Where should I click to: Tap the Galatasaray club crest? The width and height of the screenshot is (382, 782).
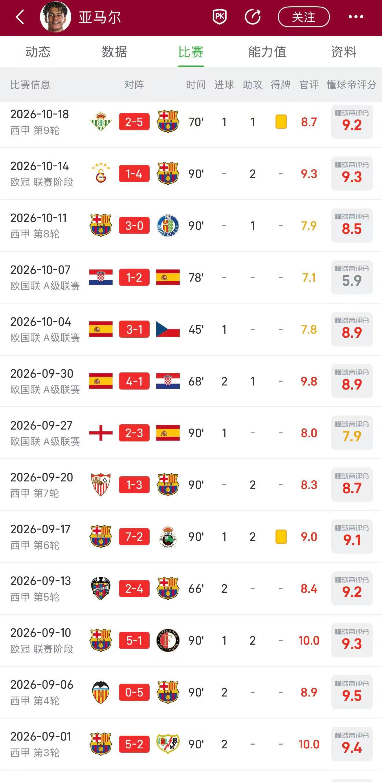click(x=101, y=174)
